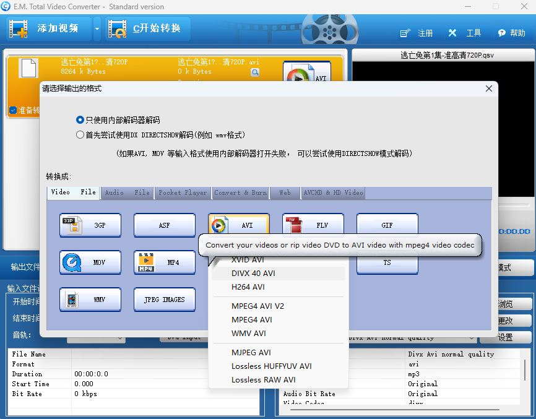The width and height of the screenshot is (536, 419).
Task: Switch to the Audio File tab
Action: coord(126,192)
